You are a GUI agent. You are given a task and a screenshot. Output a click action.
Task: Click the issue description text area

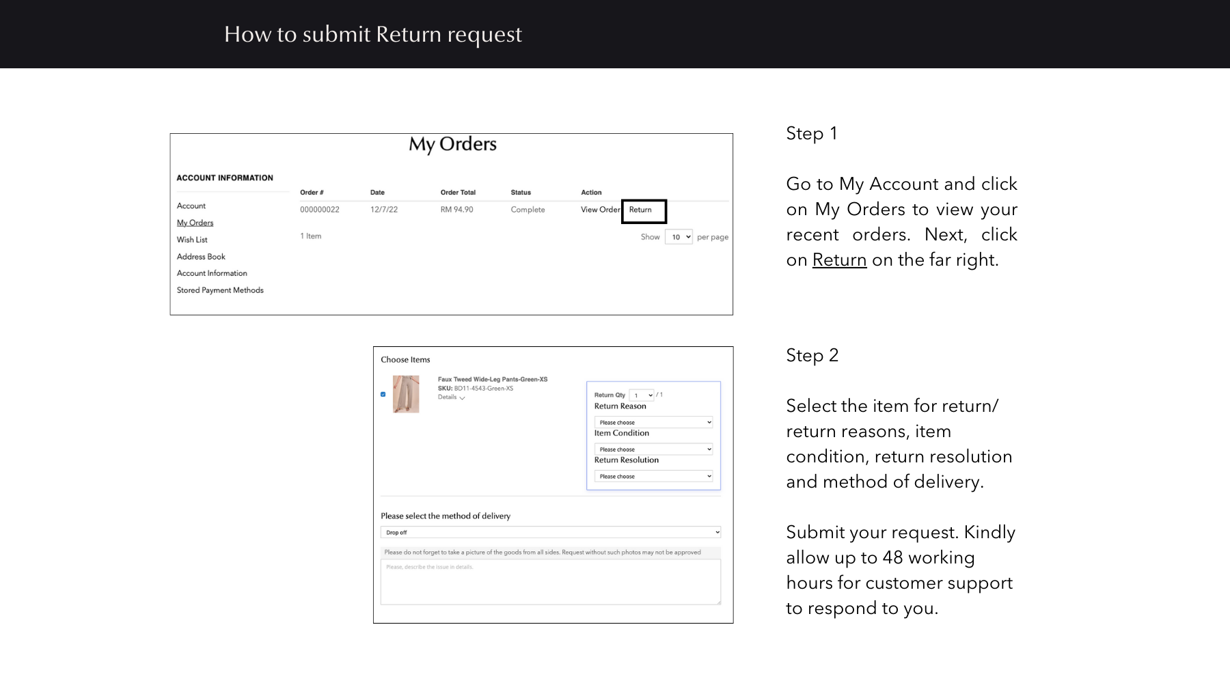[551, 582]
